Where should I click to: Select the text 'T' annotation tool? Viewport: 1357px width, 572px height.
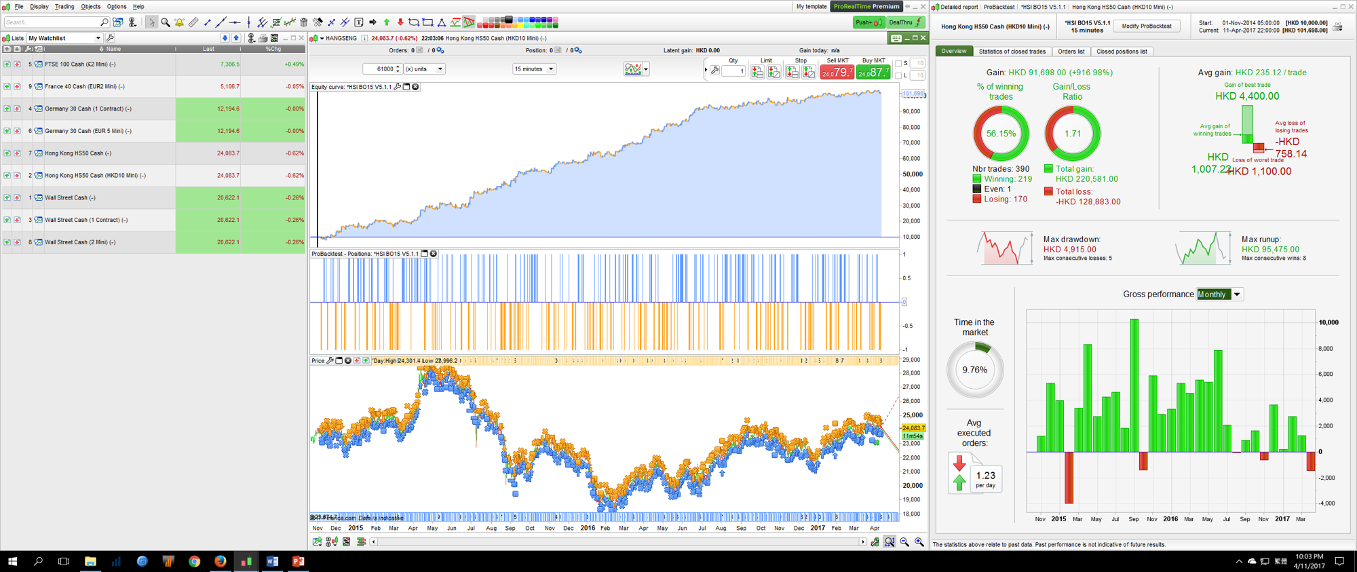359,22
